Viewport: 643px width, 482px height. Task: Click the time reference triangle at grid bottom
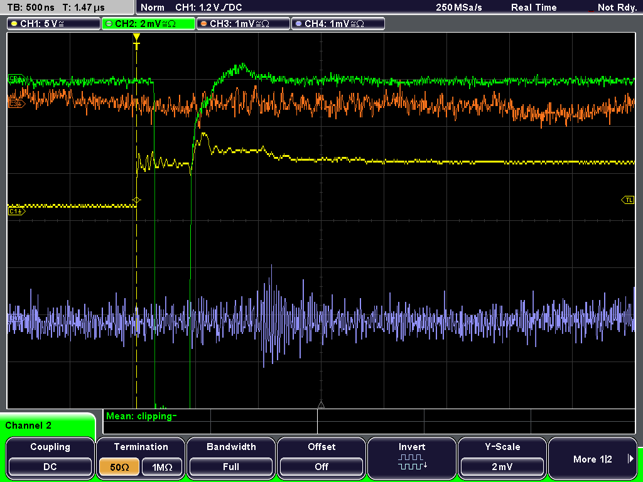[321, 405]
